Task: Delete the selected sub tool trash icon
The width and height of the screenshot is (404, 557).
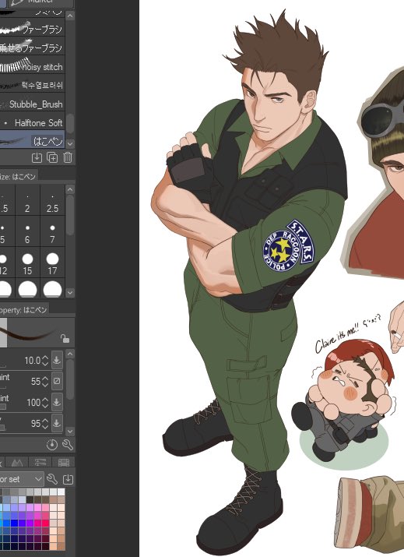Action: pyautogui.click(x=68, y=157)
